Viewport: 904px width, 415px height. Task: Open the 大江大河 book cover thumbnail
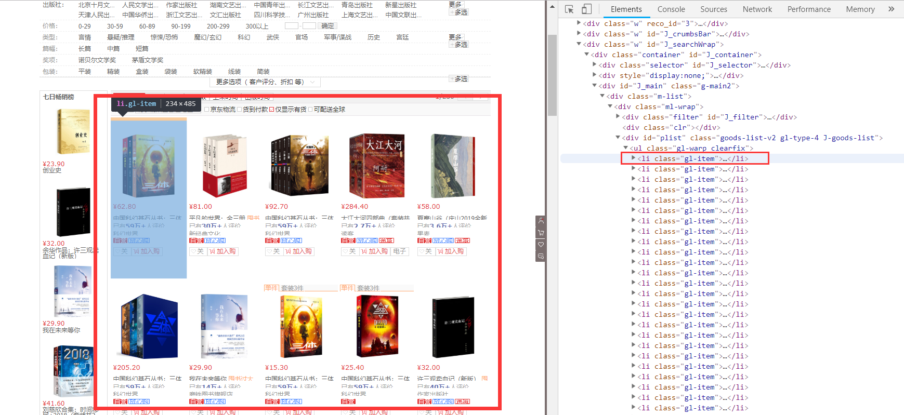pyautogui.click(x=377, y=166)
